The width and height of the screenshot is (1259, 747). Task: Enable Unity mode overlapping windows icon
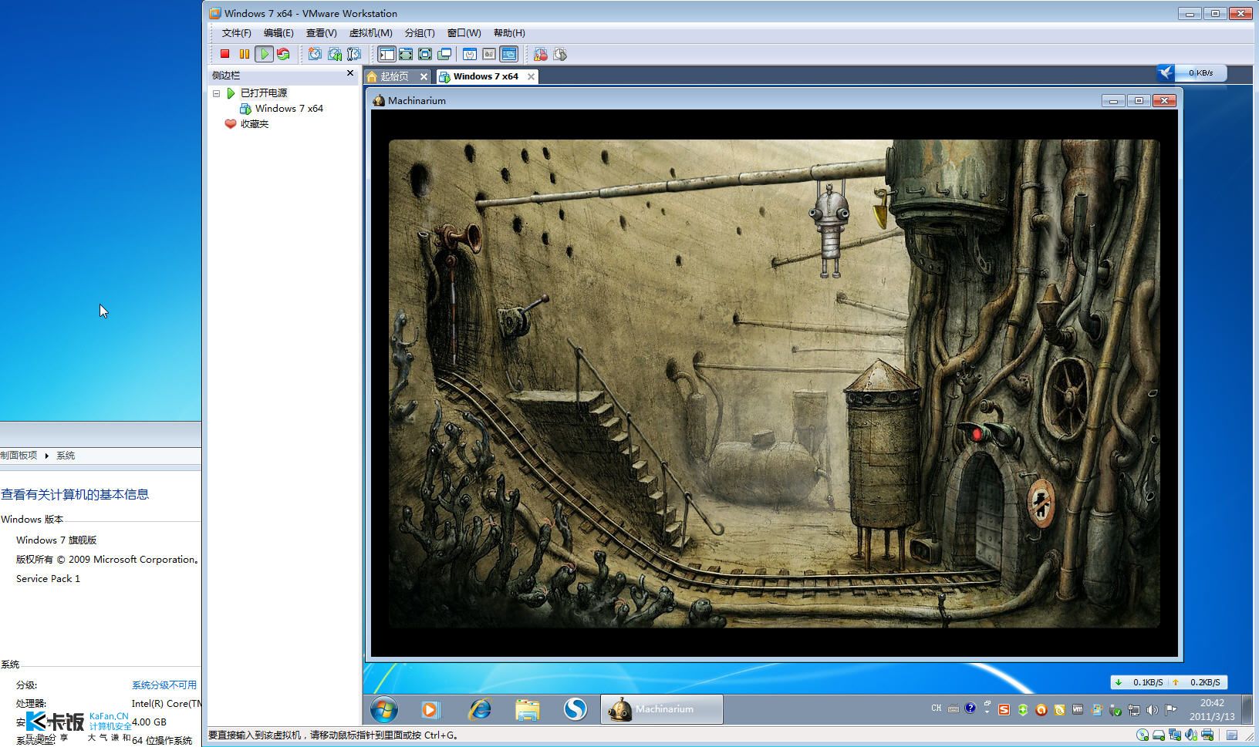[444, 54]
